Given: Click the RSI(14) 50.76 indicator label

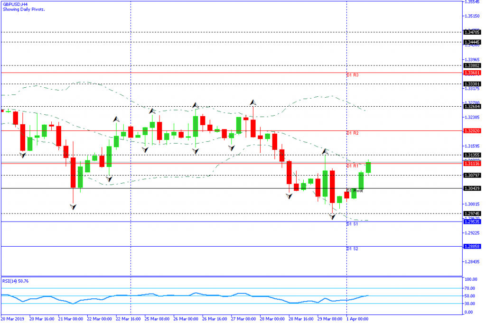Looking at the screenshot, I should point(15,281).
